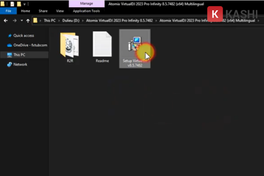Open the customize quick access toolbar dropdown
This screenshot has width=264, height=176.
24,4
